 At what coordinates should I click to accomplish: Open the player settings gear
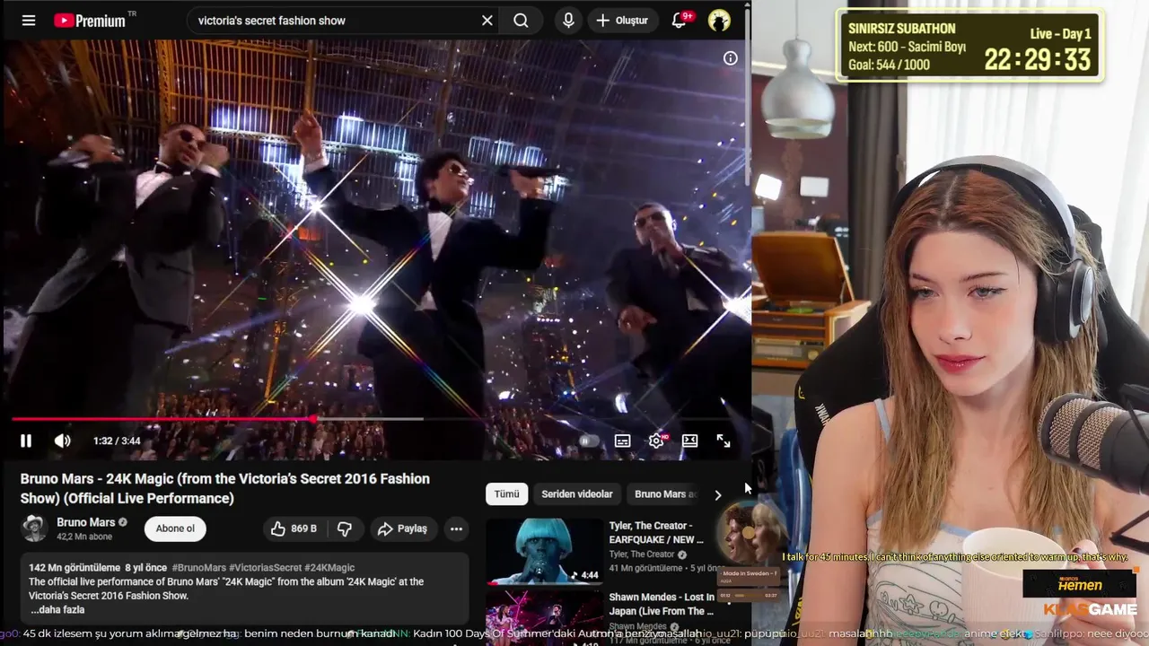click(x=656, y=441)
